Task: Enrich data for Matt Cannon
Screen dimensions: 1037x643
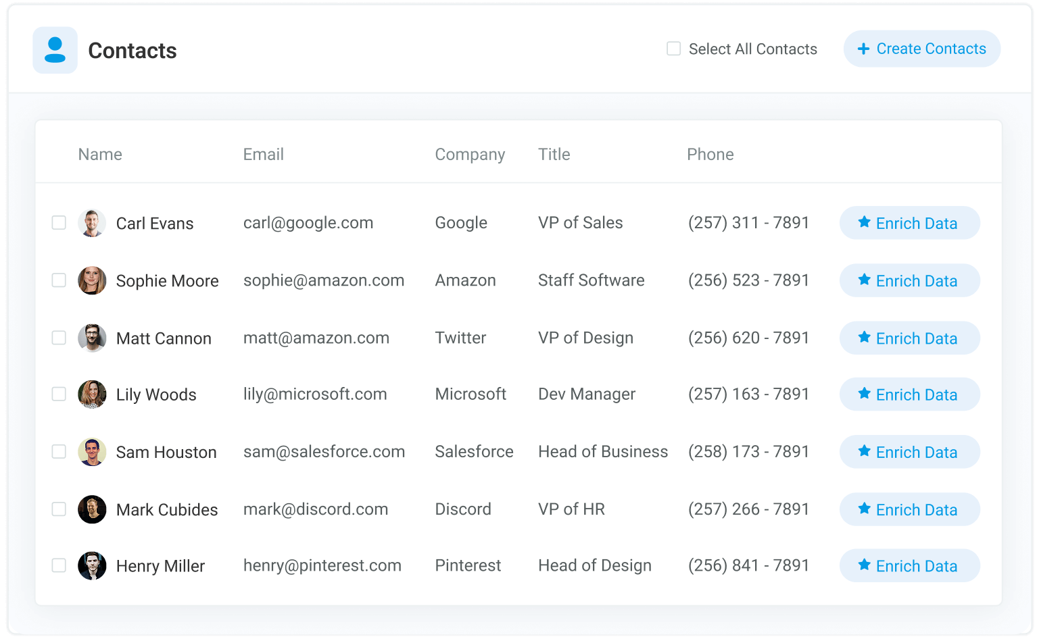Action: coord(909,338)
